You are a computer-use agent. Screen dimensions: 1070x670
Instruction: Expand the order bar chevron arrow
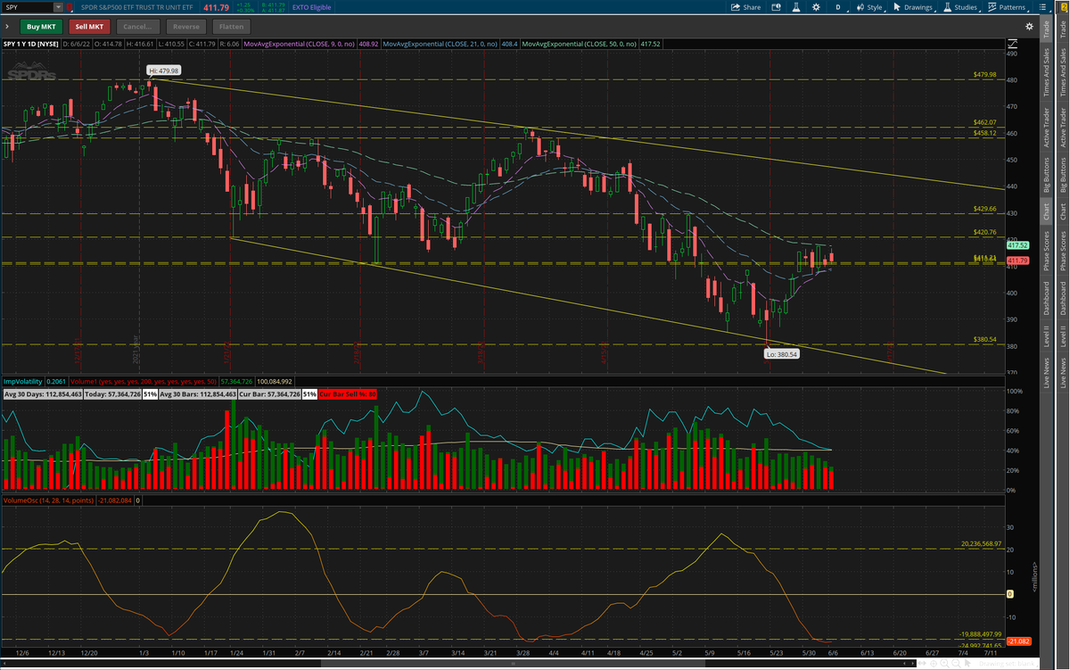pyautogui.click(x=8, y=27)
